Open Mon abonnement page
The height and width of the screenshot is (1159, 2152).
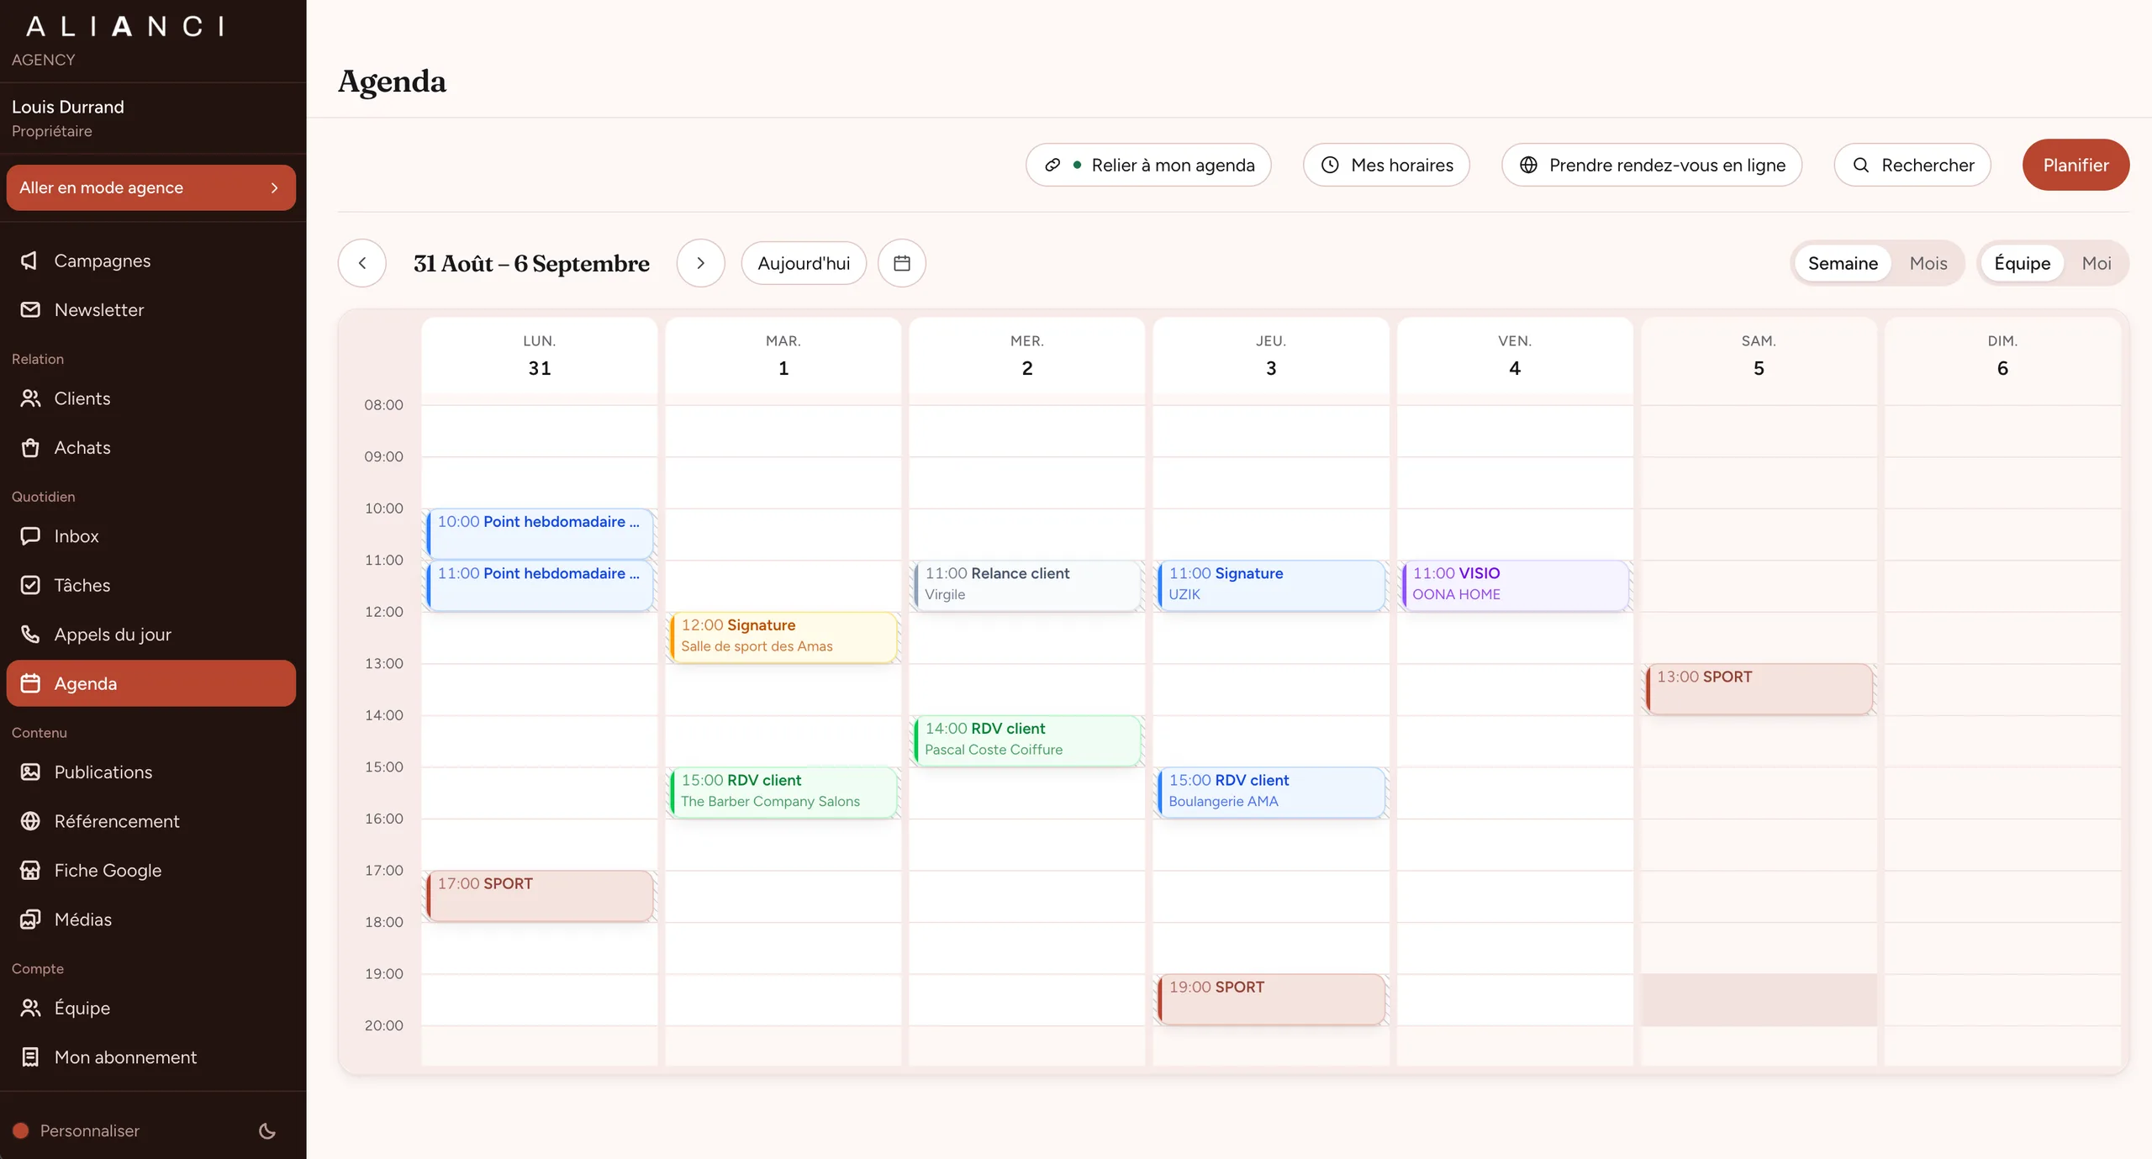click(x=151, y=1057)
